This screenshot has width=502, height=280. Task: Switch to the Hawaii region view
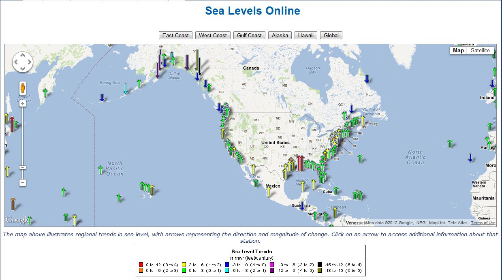click(305, 35)
